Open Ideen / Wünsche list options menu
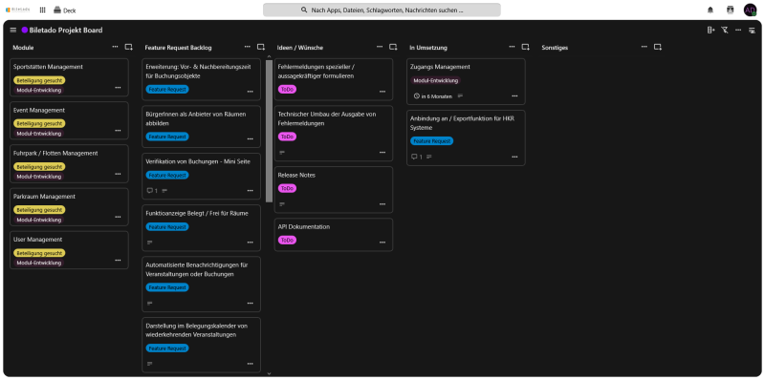This screenshot has width=765, height=380. pos(380,47)
